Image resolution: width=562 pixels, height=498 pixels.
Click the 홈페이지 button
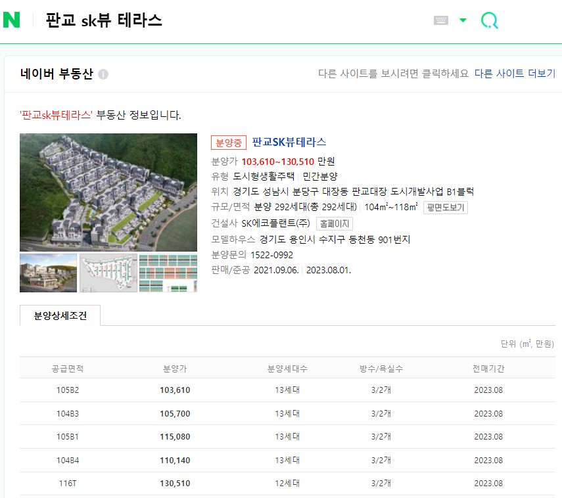[335, 223]
